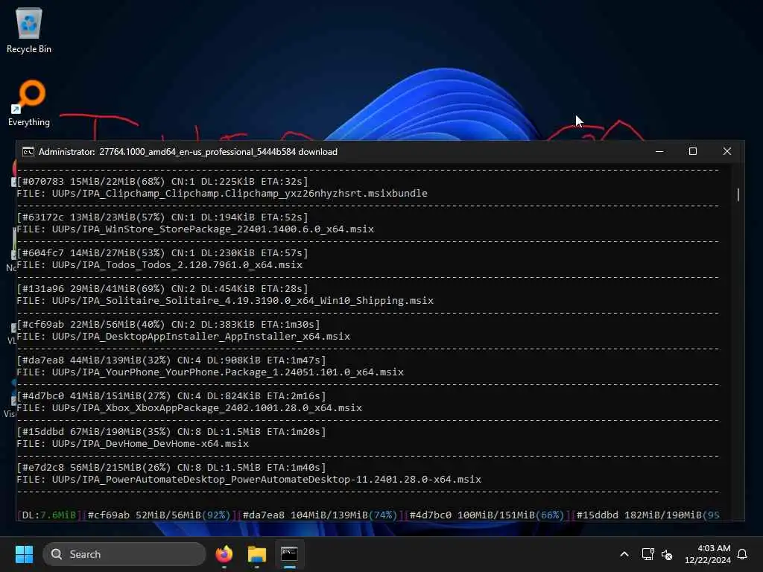This screenshot has width=763, height=572.
Task: Click the Clipchamp msixbundle file line
Action: tap(222, 193)
